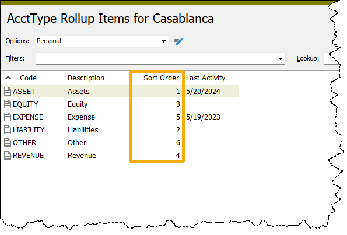Expand the Filters dropdown arrow

[280, 59]
